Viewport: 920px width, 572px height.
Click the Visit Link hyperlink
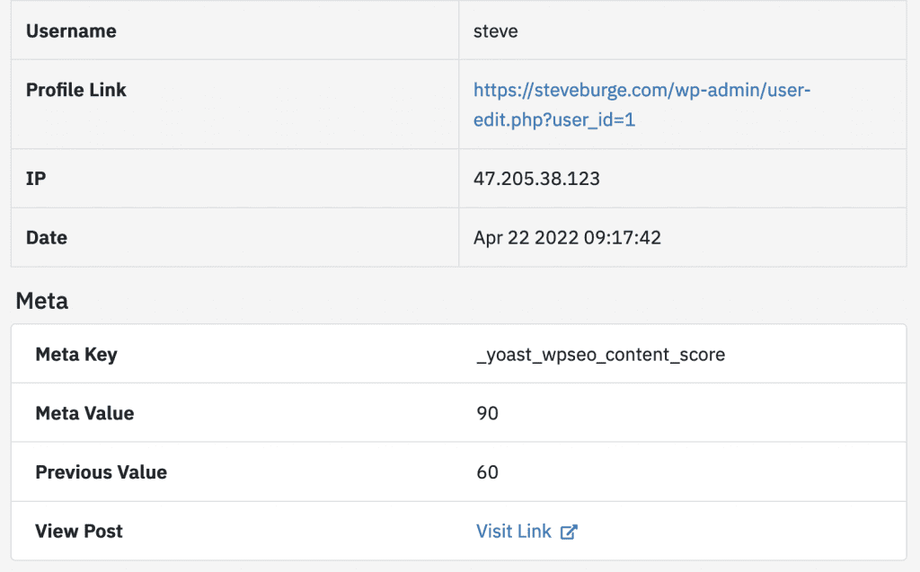tap(514, 532)
